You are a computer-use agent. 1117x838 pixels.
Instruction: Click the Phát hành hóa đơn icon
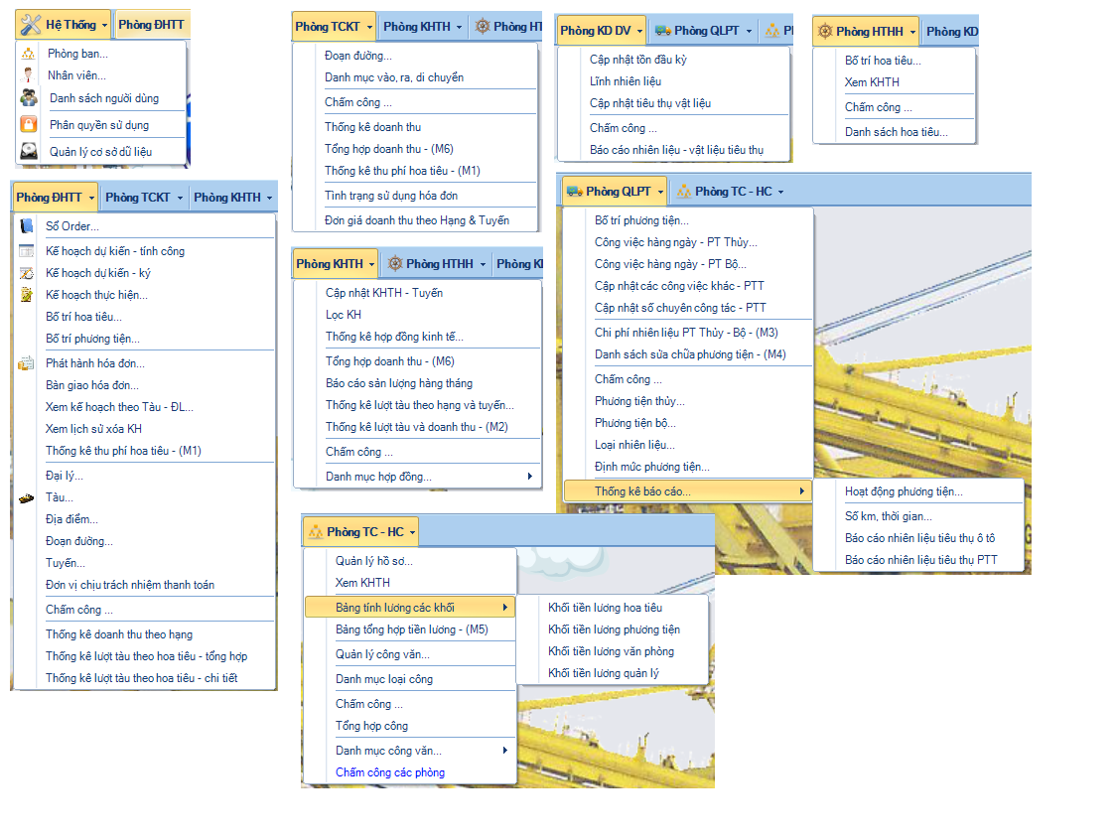(27, 363)
